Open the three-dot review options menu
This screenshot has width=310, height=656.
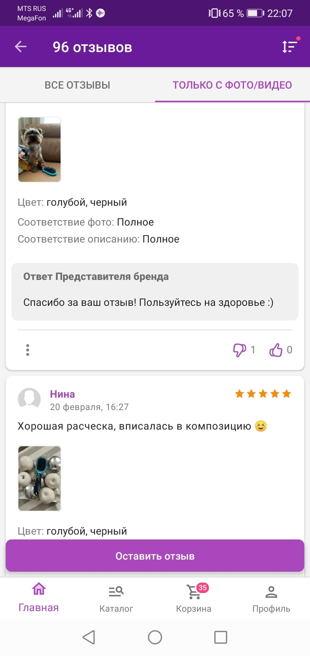[27, 350]
